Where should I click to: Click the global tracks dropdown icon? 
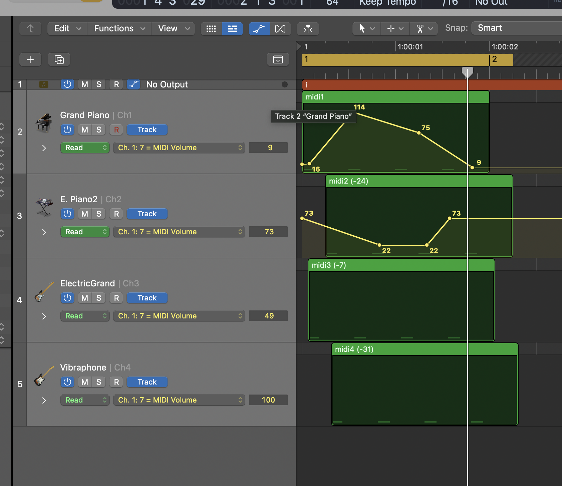278,60
